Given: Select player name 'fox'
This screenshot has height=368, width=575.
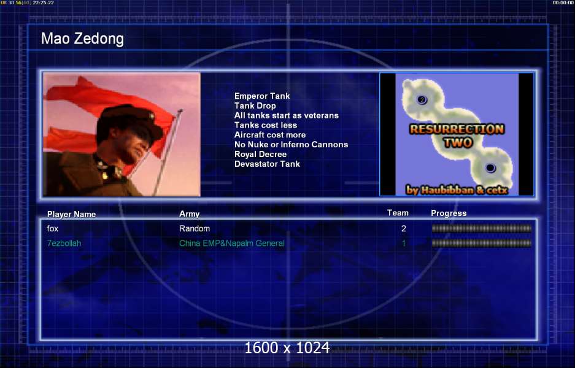Looking at the screenshot, I should pyautogui.click(x=52, y=229).
